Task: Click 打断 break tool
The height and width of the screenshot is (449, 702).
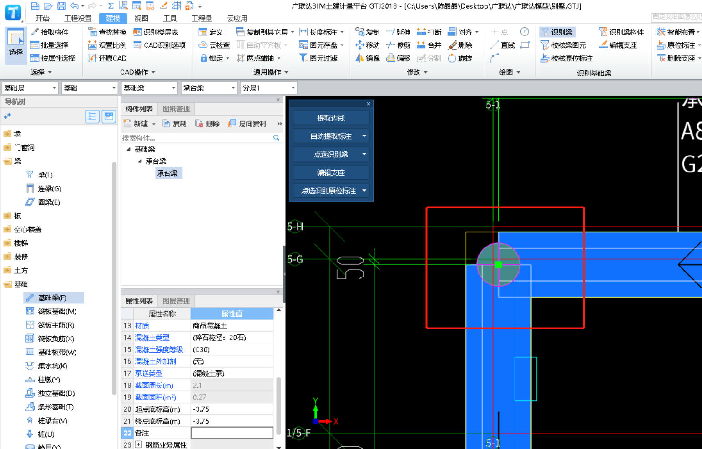Action: 429,32
